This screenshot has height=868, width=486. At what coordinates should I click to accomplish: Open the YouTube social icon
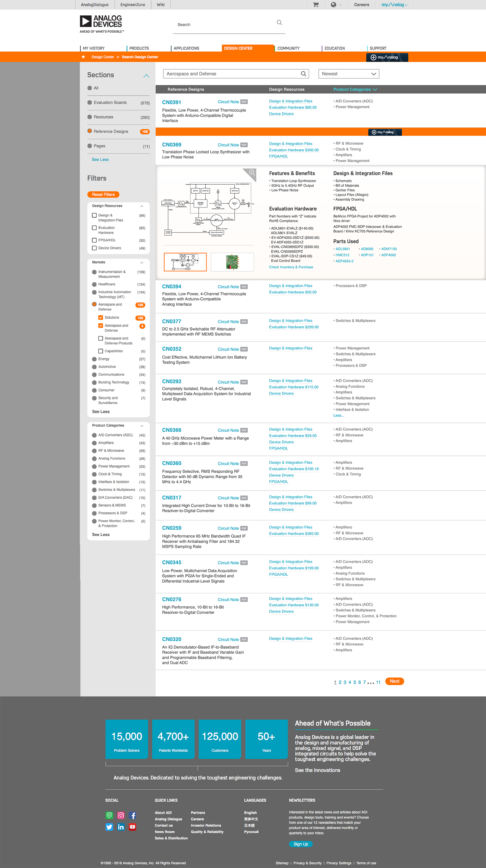point(132,827)
